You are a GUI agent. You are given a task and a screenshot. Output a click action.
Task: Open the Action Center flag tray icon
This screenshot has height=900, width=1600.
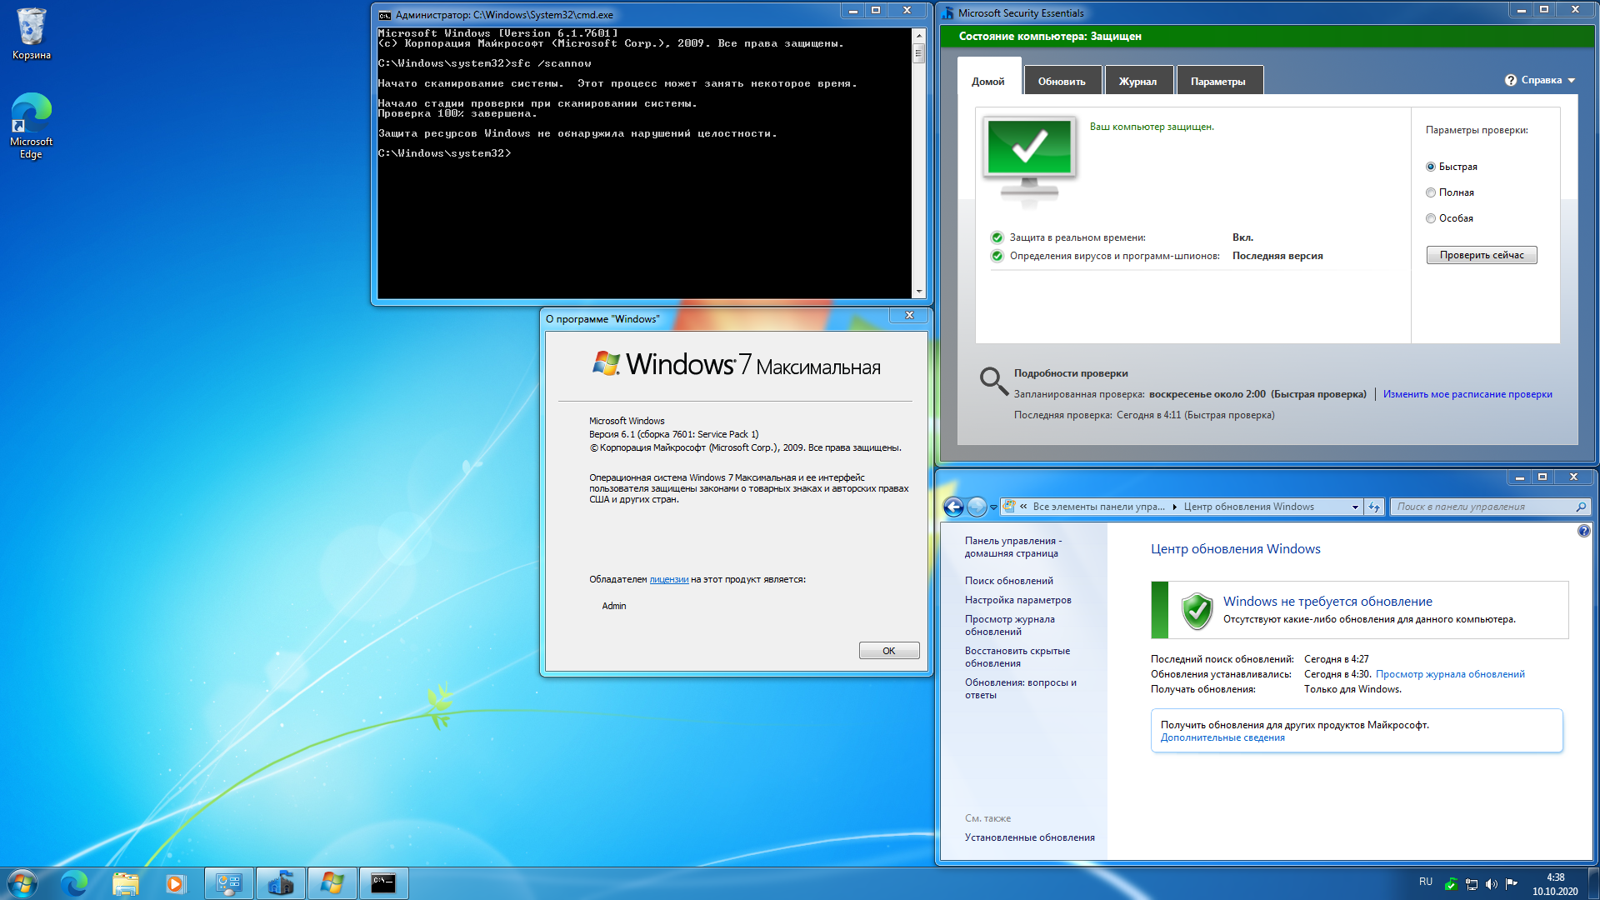pos(1512,884)
